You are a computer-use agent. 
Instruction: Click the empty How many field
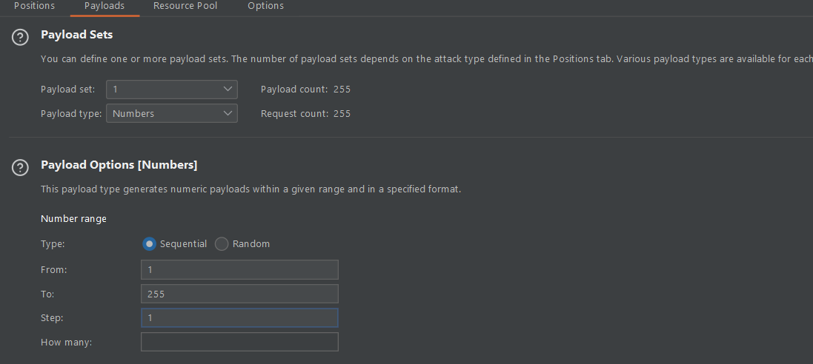pos(239,342)
